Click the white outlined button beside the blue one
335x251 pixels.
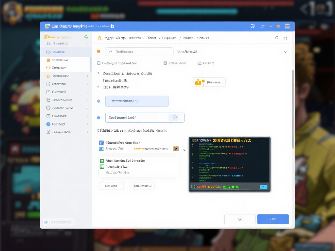239,219
